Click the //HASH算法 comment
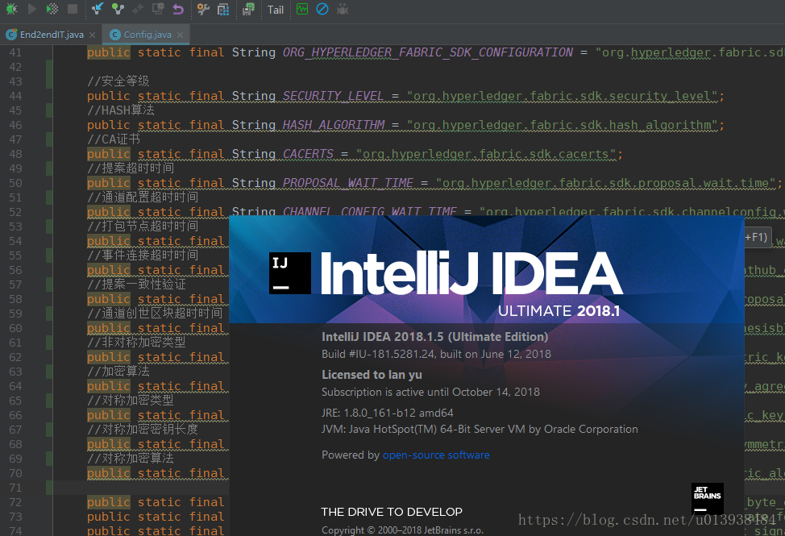Viewport: 785px width, 536px height. click(121, 110)
